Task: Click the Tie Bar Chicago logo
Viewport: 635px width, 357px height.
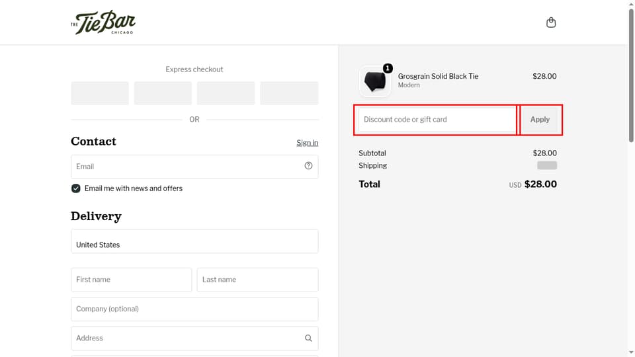Action: coord(103,22)
